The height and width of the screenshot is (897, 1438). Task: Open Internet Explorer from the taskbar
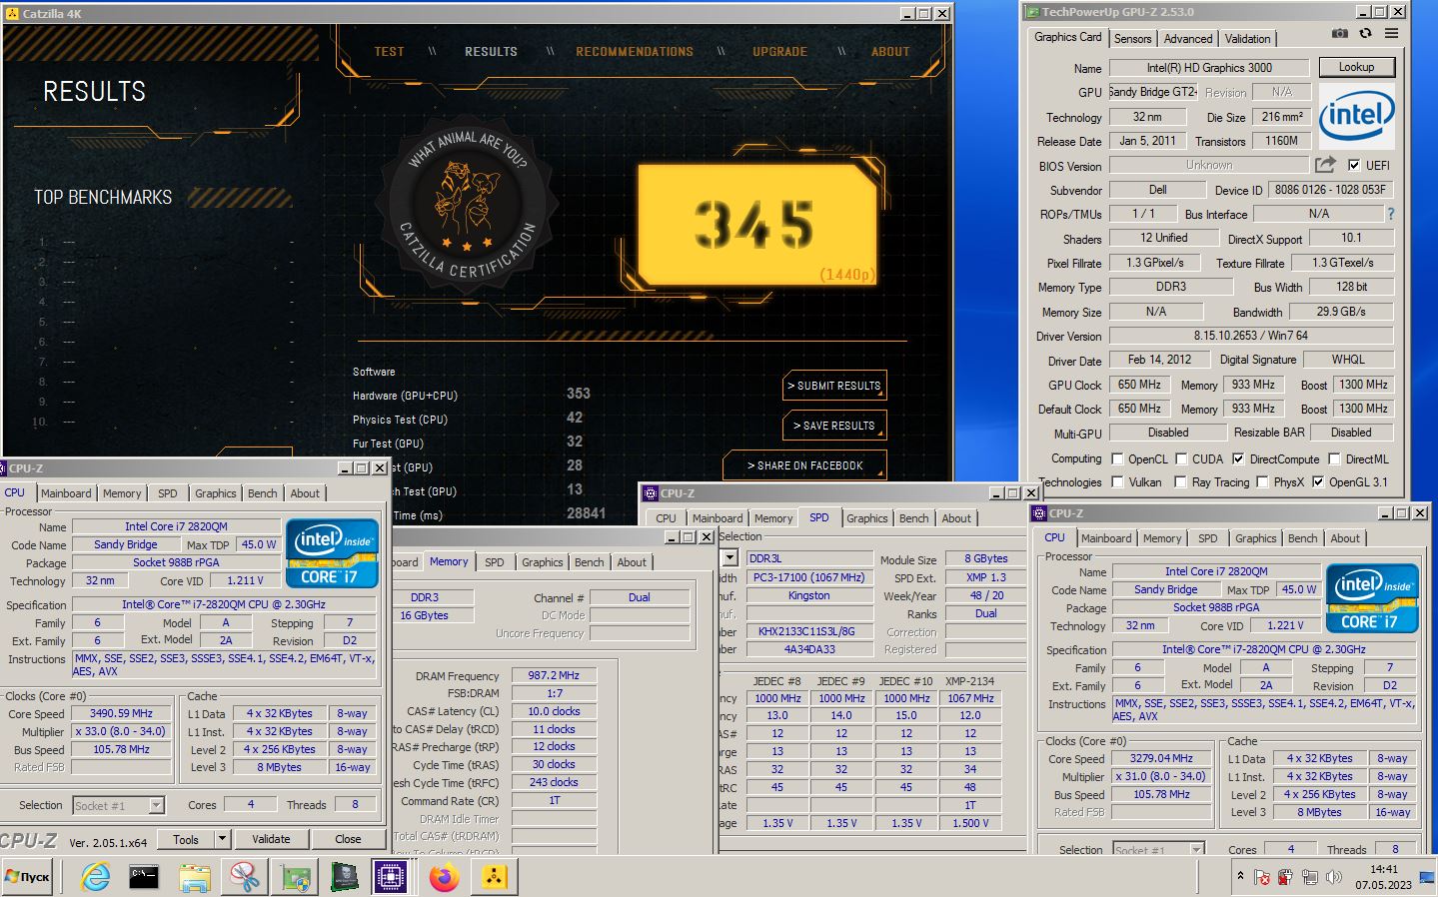pyautogui.click(x=95, y=877)
